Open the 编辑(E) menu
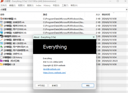Screen dimensions: 128x93 tap(12, 6)
